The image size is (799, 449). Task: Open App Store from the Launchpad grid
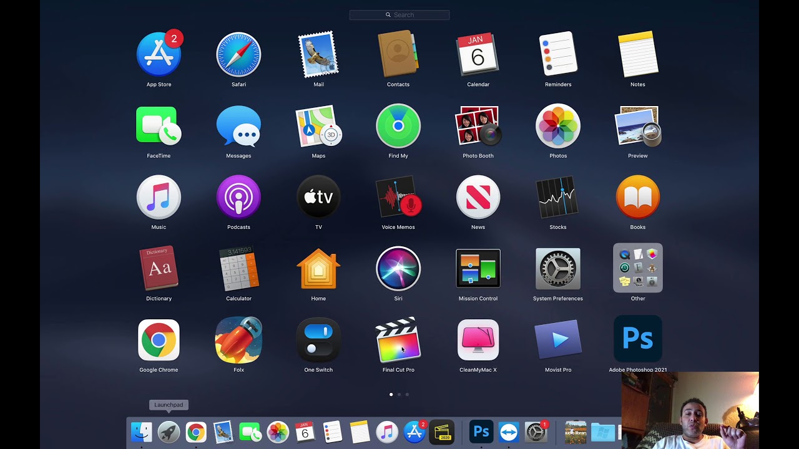[159, 55]
